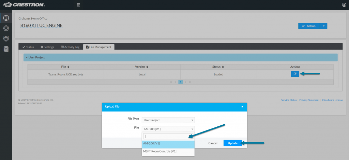This screenshot has width=349, height=160.
Task: Collapse the User Project section
Action: (181, 57)
